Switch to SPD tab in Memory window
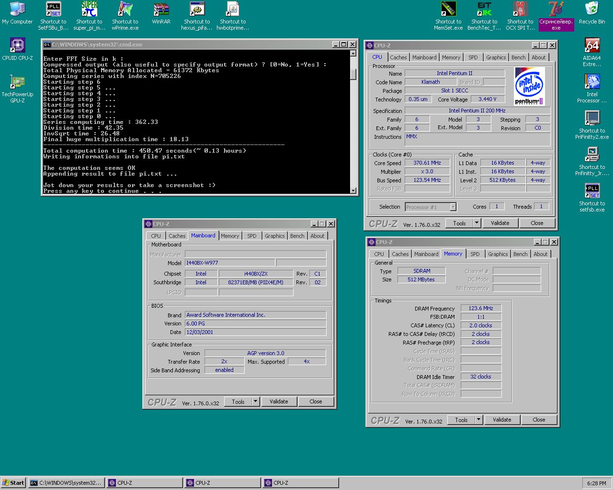The image size is (613, 490). (x=475, y=254)
